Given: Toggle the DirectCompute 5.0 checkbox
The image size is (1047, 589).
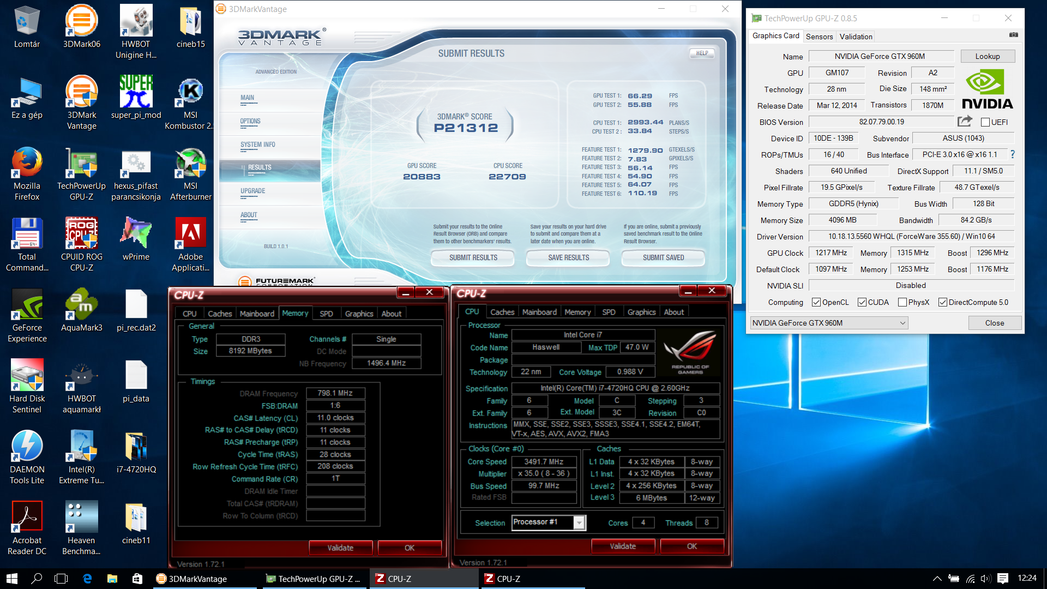Looking at the screenshot, I should 942,302.
